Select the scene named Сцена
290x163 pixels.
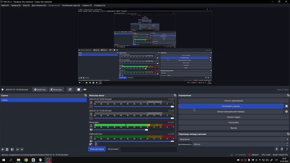coord(43,100)
